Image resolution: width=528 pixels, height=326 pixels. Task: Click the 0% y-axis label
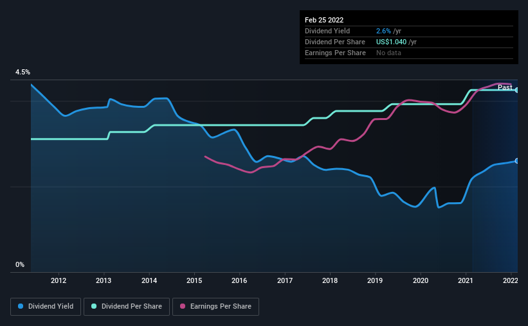tap(20, 265)
